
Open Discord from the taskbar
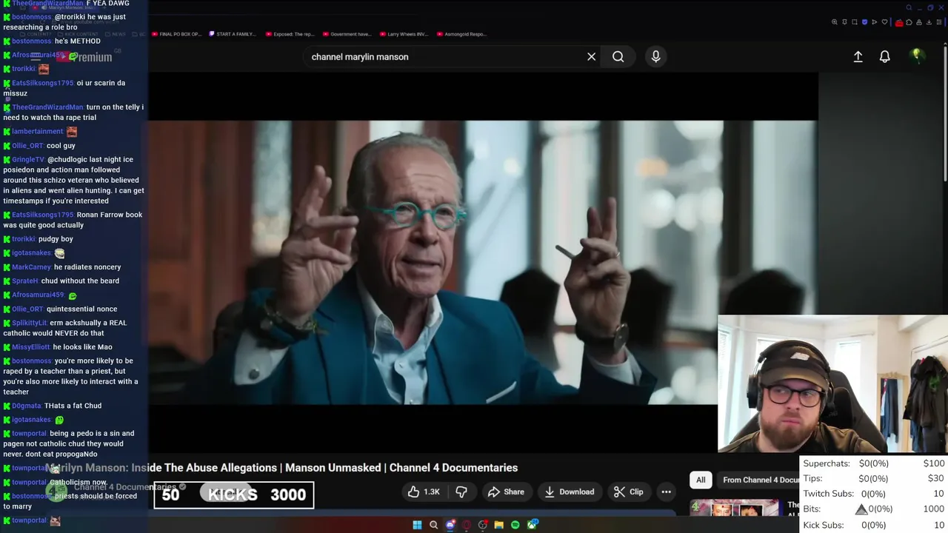click(450, 524)
